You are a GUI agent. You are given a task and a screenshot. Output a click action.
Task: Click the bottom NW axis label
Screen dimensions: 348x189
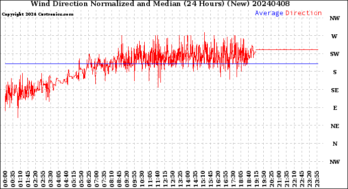(x=334, y=162)
